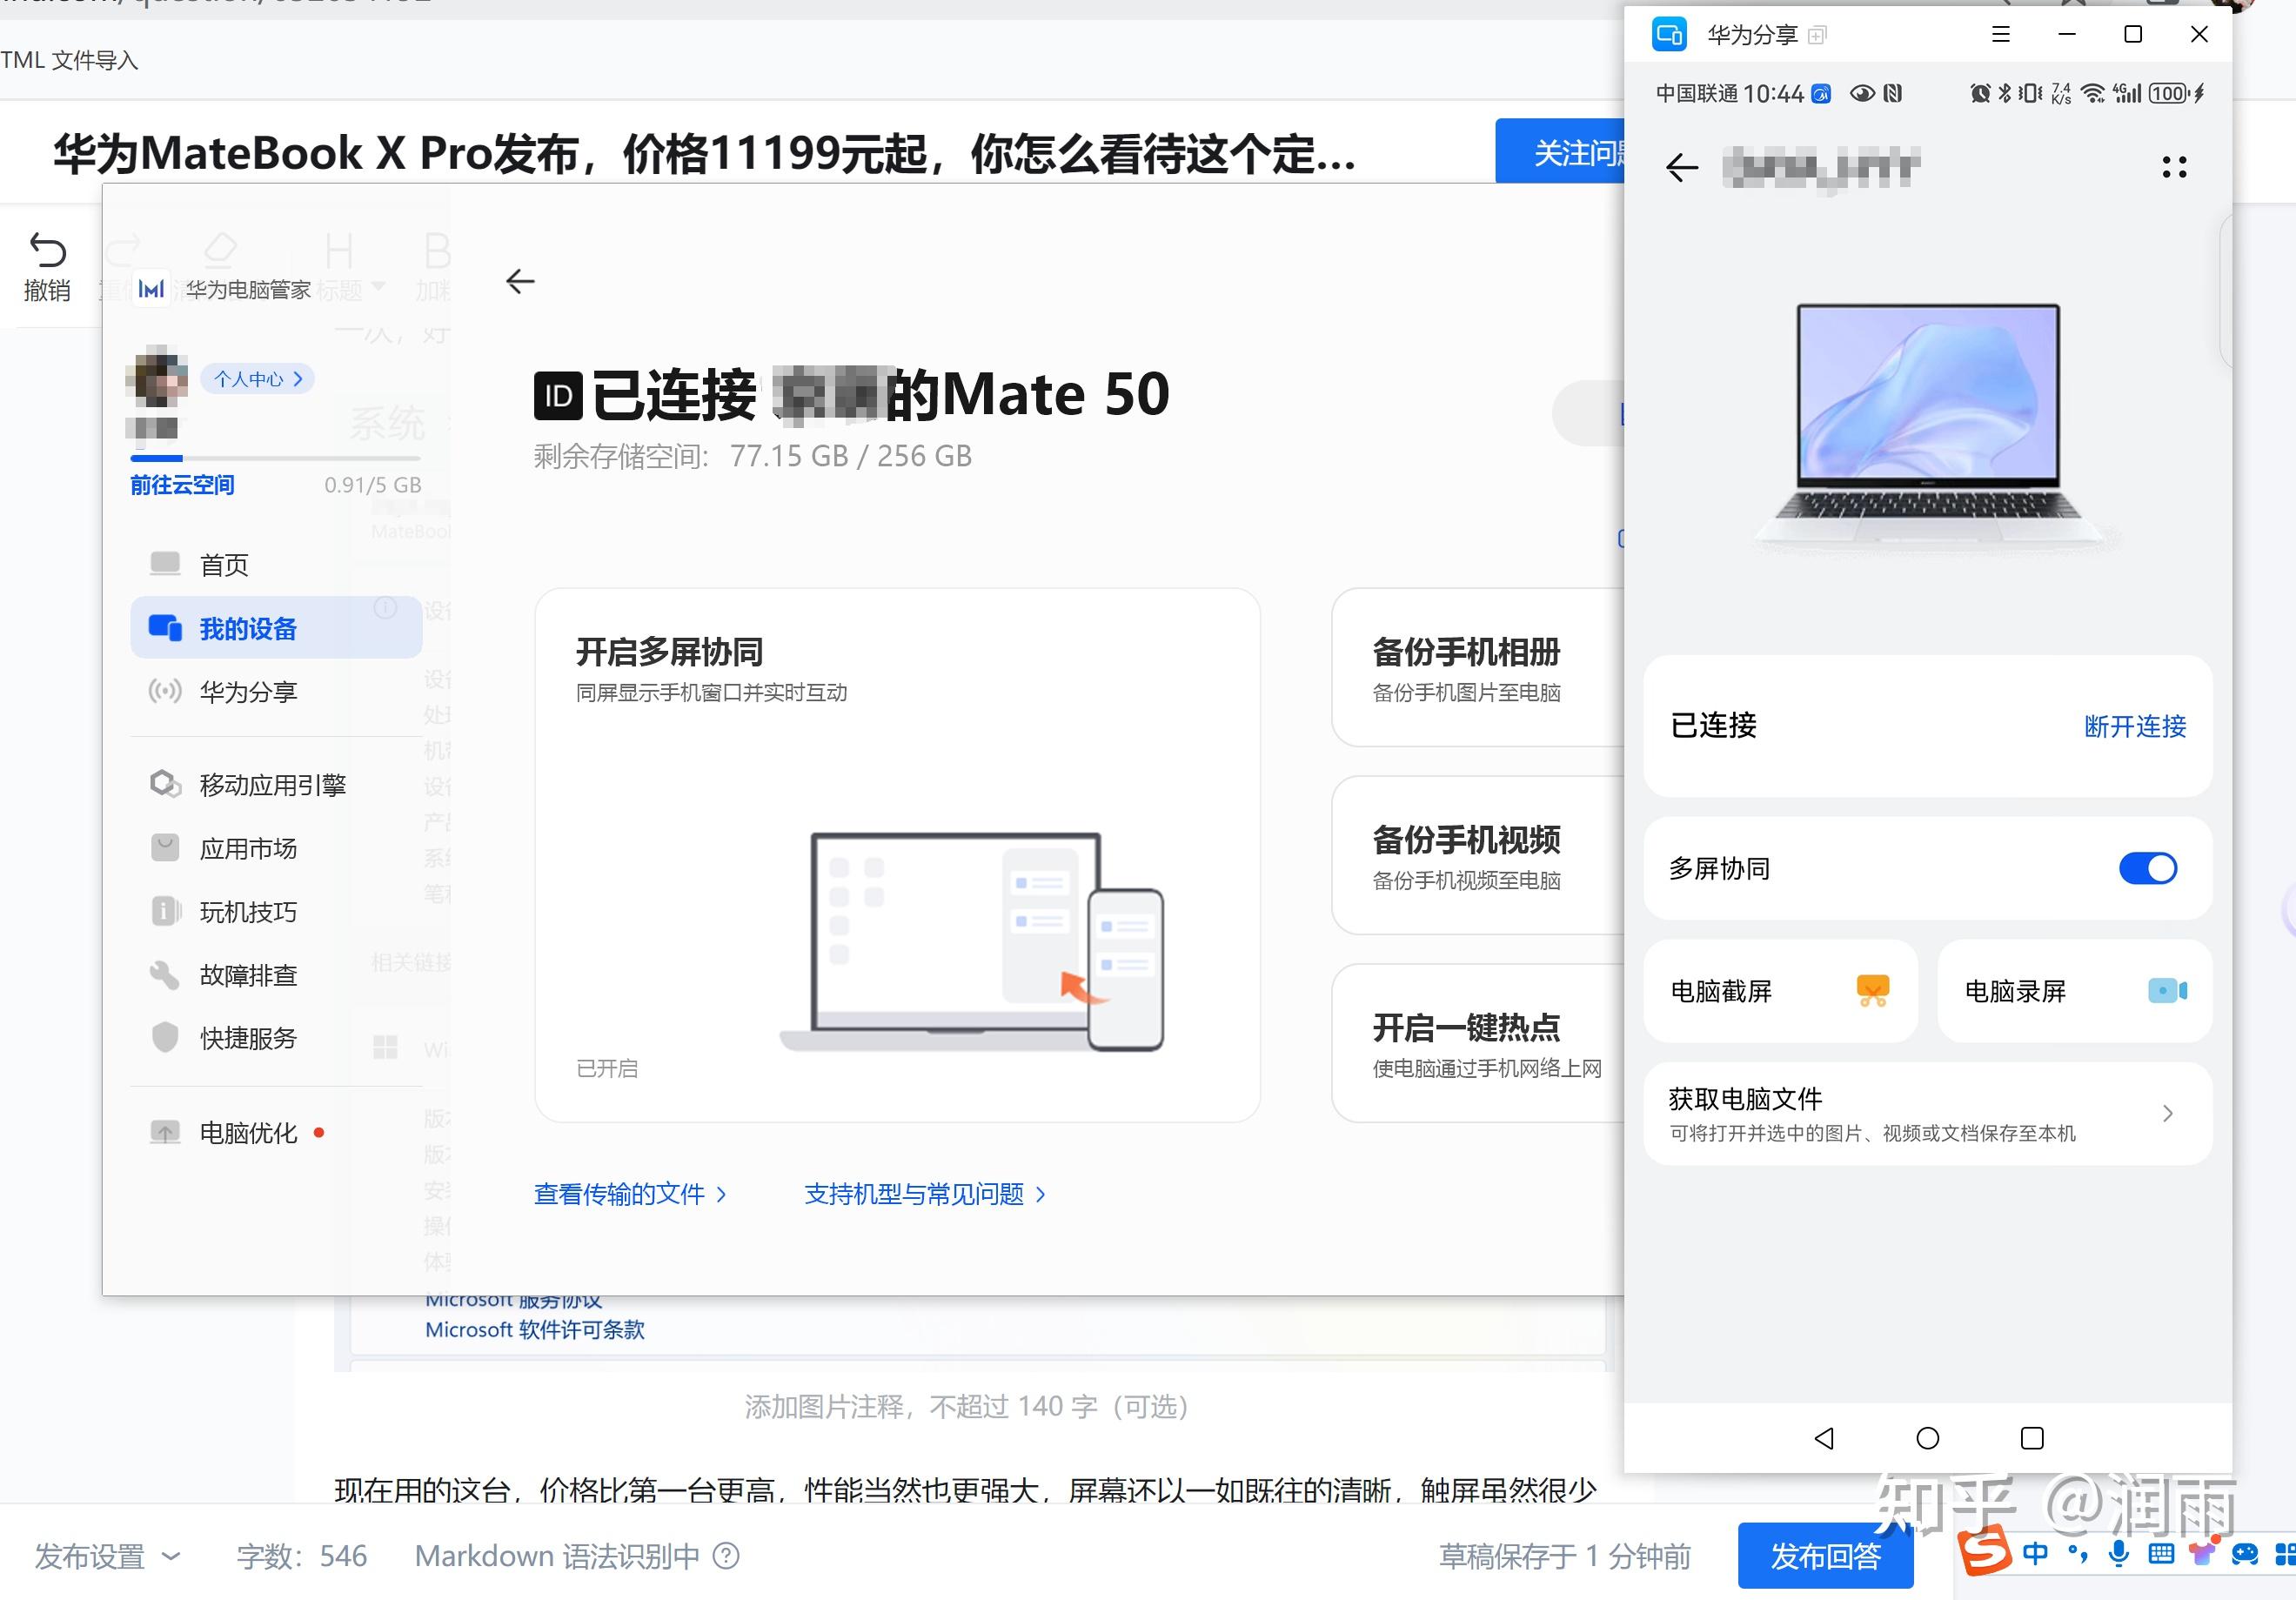The width and height of the screenshot is (2296, 1600).
Task: Click the cloud storage usage bar
Action: pos(276,458)
